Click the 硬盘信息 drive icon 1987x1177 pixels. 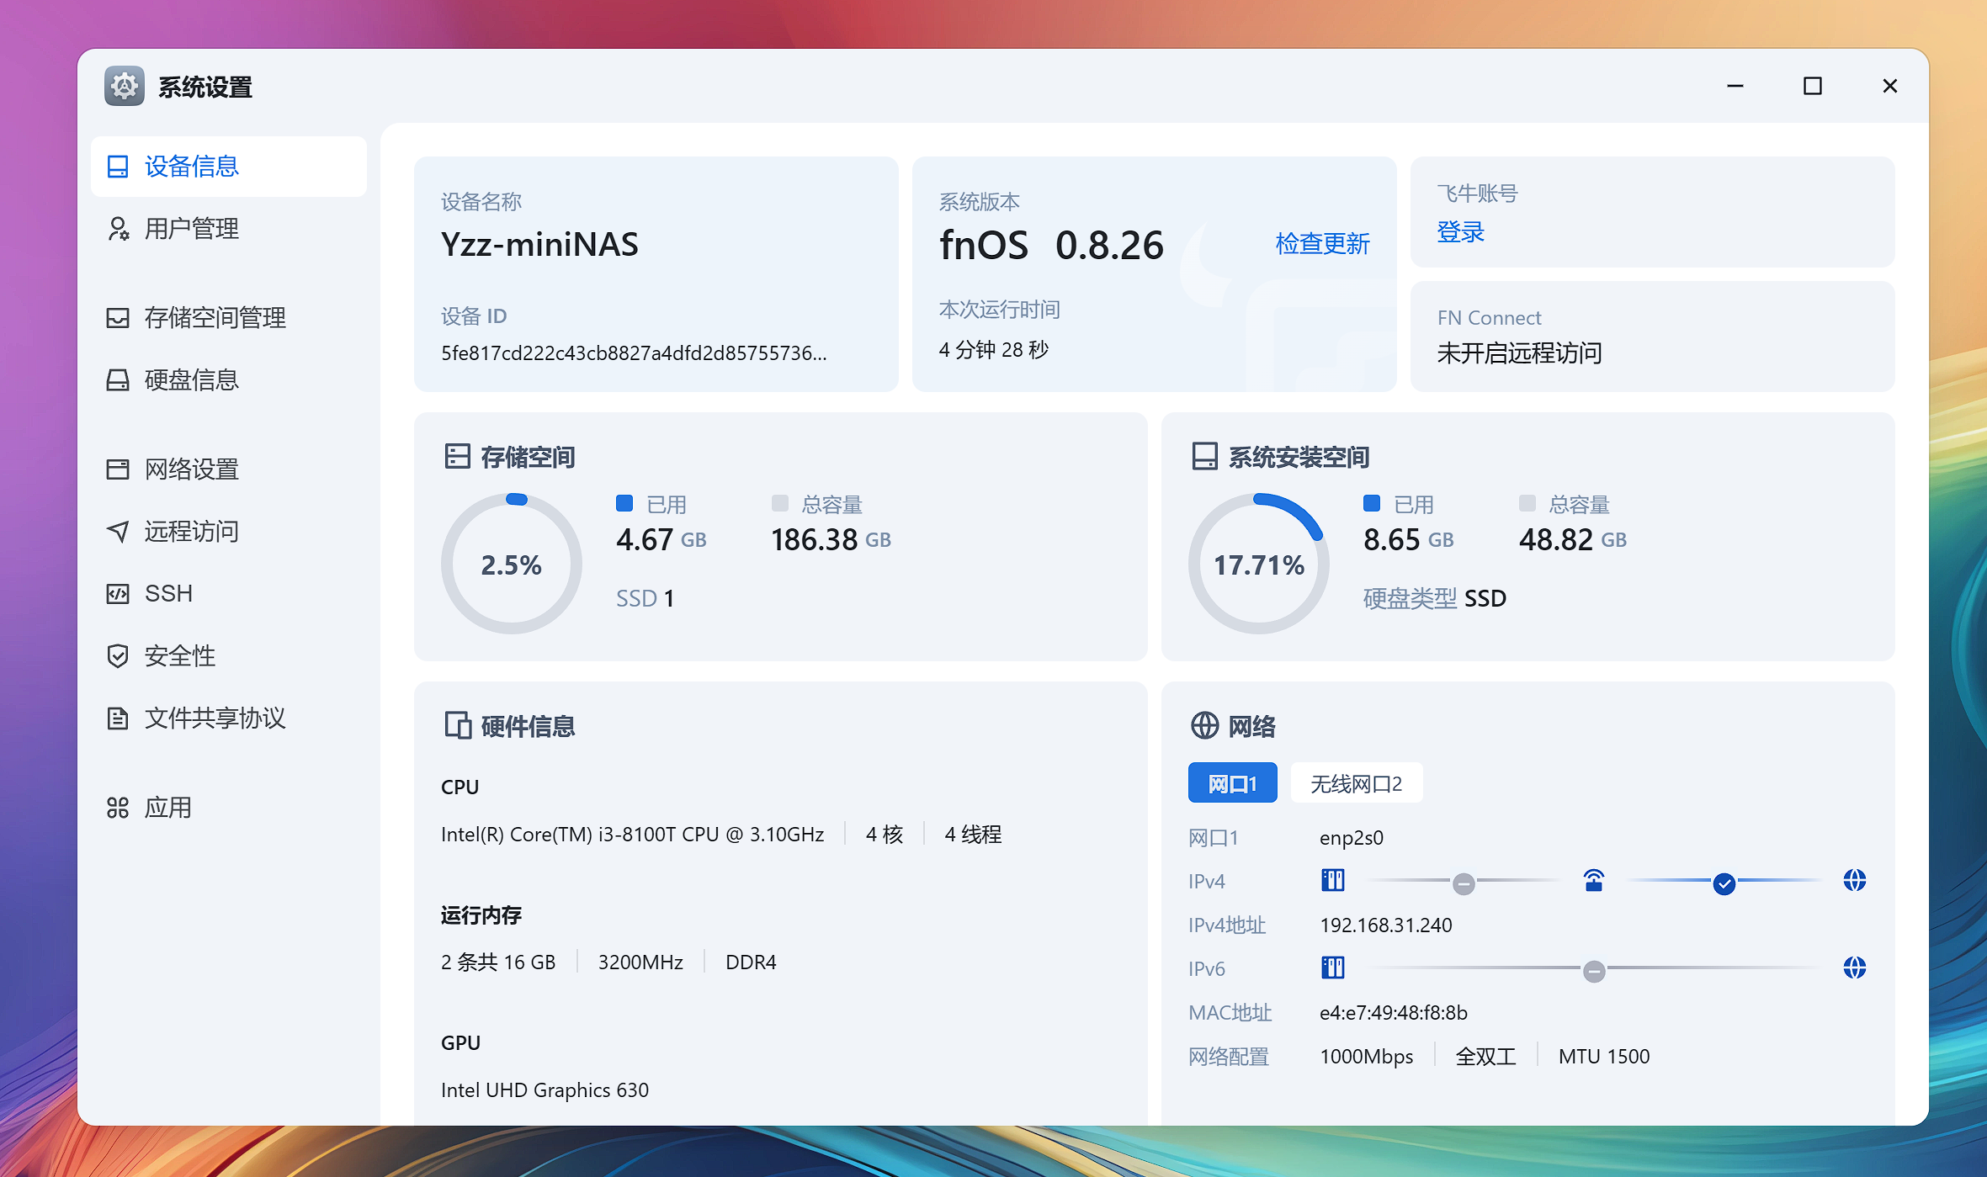click(x=118, y=380)
